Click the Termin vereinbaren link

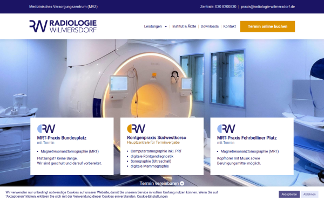(x=159, y=183)
